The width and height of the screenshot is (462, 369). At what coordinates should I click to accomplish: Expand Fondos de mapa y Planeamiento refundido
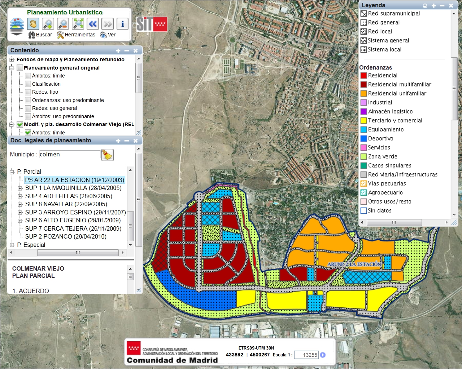pyautogui.click(x=12, y=59)
